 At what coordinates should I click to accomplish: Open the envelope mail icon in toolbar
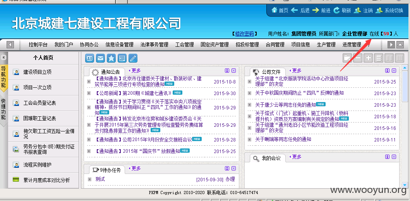(x=100, y=58)
